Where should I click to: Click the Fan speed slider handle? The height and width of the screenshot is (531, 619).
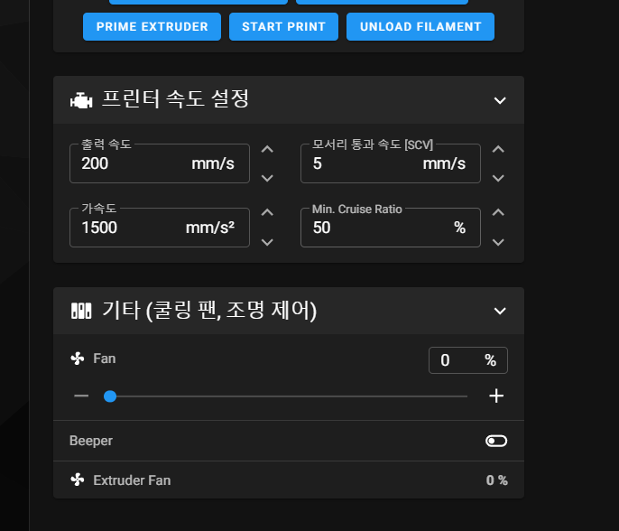(110, 396)
